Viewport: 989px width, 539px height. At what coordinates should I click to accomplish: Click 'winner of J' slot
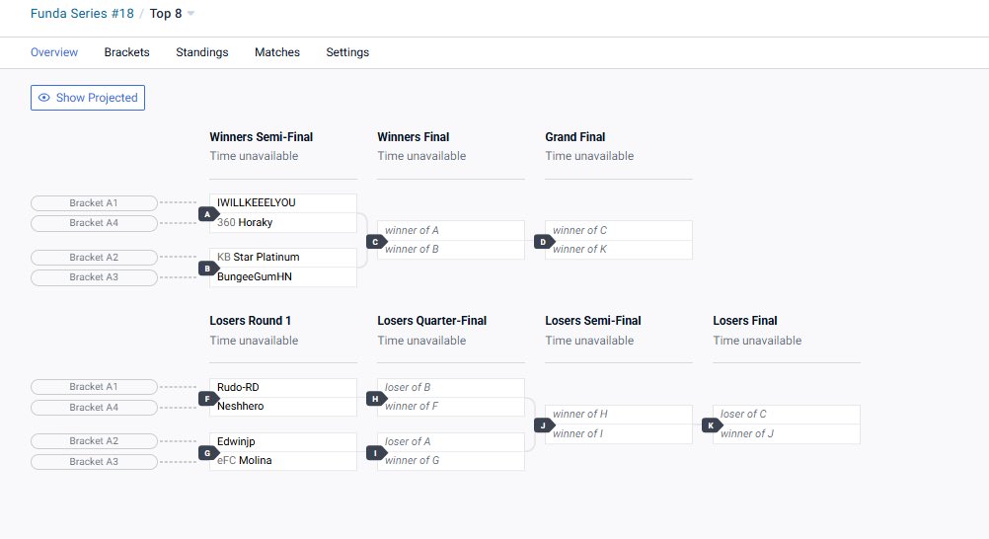[x=787, y=433]
